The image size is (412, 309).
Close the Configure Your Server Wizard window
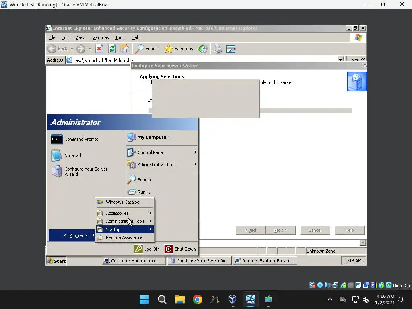coord(364,66)
